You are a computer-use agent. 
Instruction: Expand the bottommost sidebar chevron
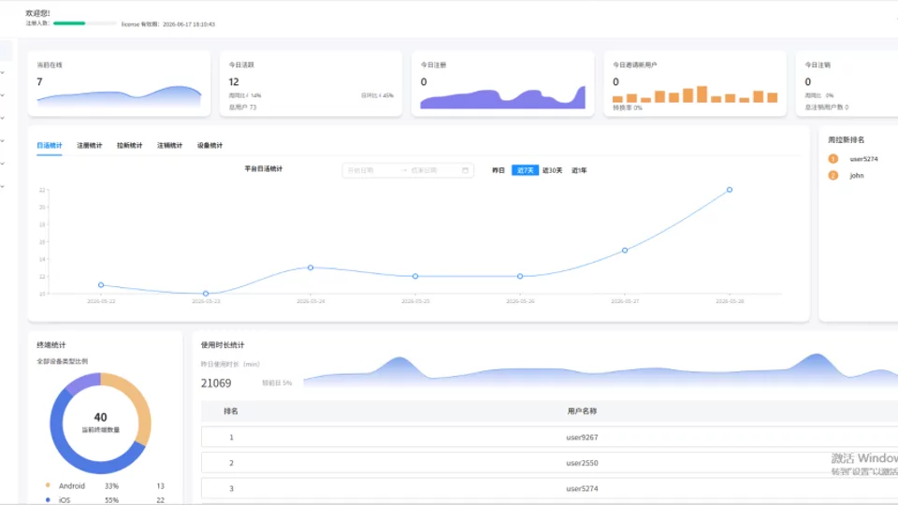pyautogui.click(x=3, y=187)
